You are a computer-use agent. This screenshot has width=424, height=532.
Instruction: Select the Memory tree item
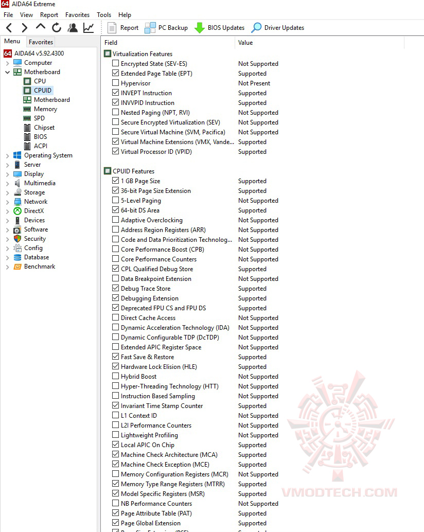coord(45,109)
